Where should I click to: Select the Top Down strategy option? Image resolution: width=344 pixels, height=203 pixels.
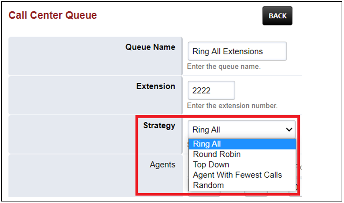click(x=211, y=165)
